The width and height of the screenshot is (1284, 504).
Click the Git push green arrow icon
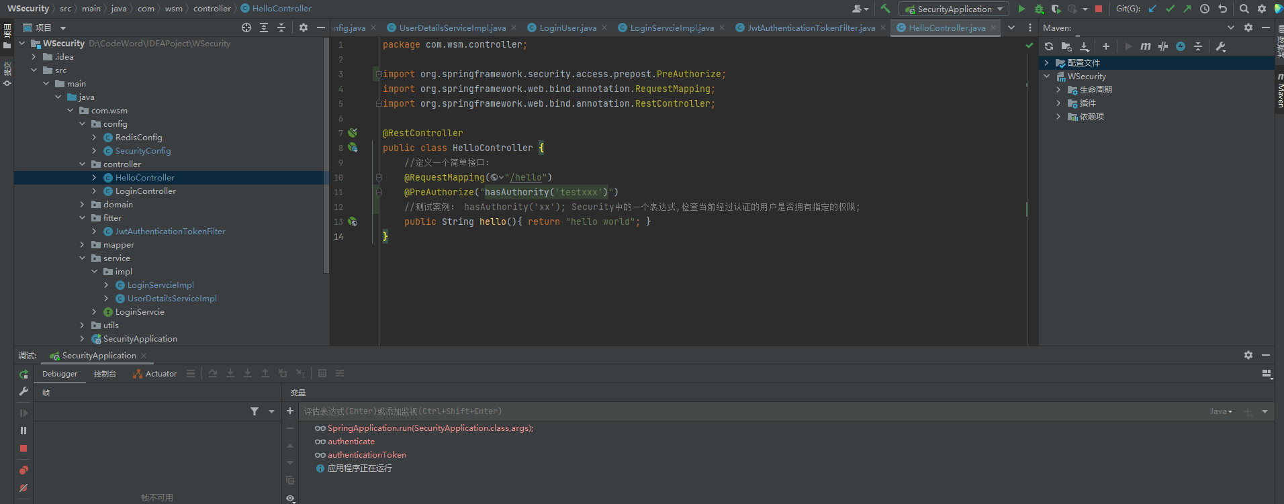[x=1187, y=9]
